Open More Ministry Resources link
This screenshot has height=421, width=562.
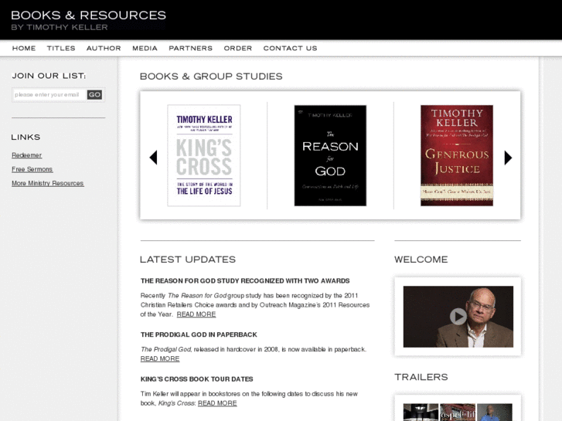tap(48, 183)
